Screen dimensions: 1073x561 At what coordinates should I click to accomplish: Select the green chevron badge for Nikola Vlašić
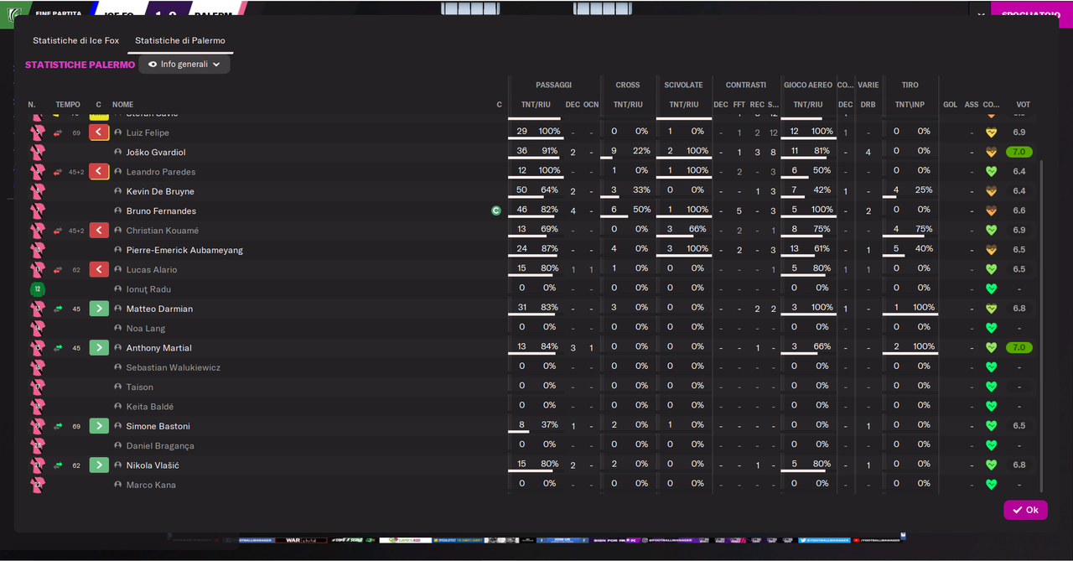[99, 465]
